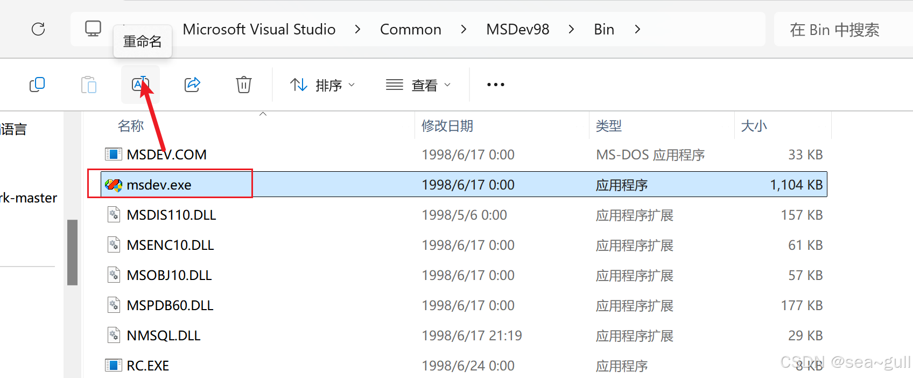Open the 排序 sort dropdown

pos(322,85)
